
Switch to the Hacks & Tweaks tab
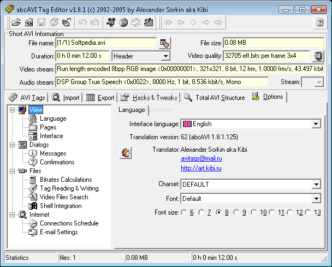pyautogui.click(x=149, y=98)
